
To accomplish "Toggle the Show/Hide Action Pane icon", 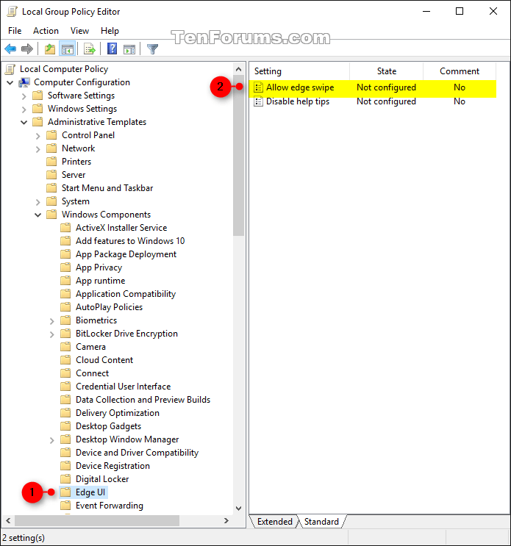I will [129, 49].
